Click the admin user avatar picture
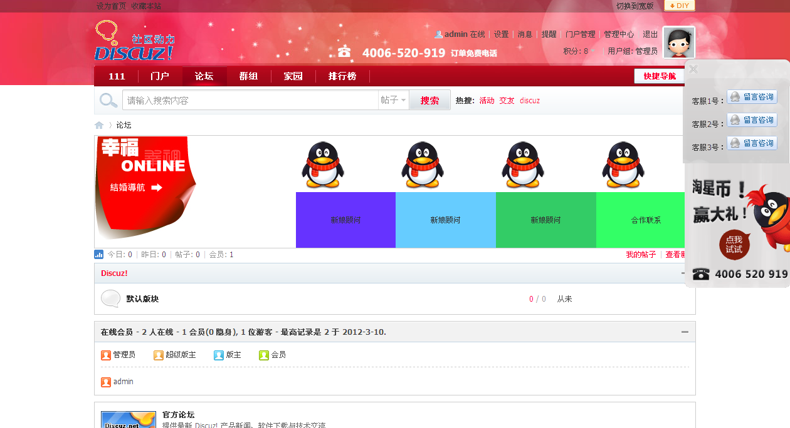Image resolution: width=790 pixels, height=428 pixels. [679, 43]
